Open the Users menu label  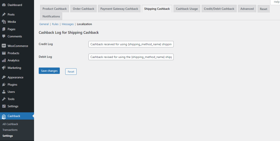coord(11,92)
